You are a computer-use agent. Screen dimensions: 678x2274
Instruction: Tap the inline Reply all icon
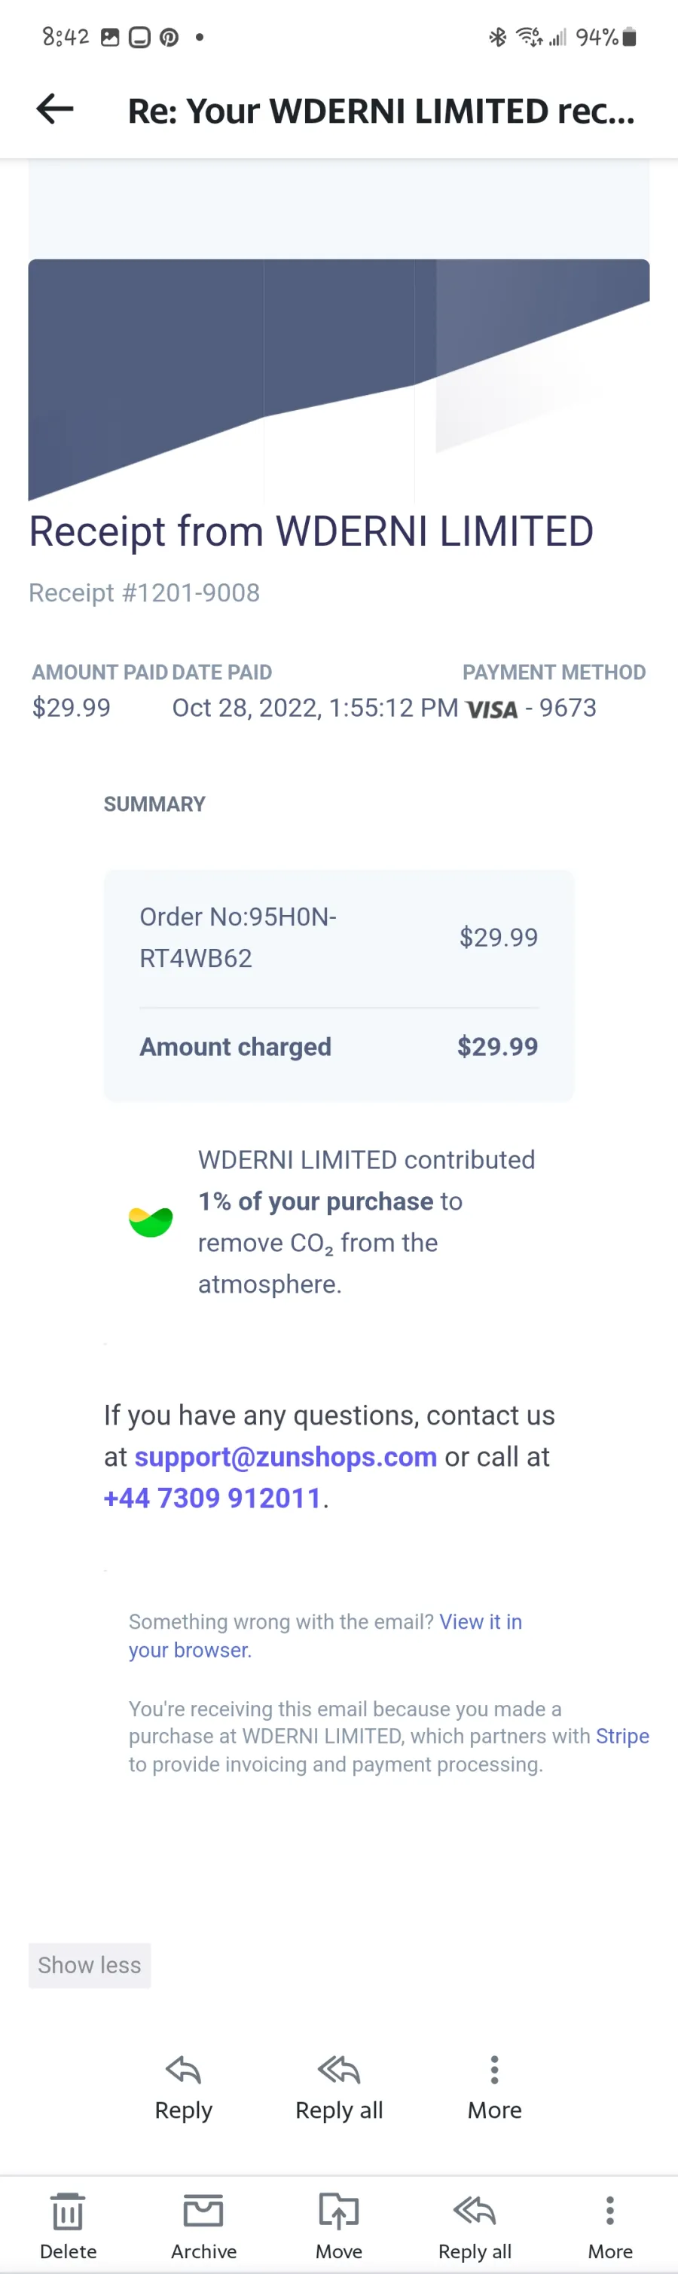[x=339, y=2069]
